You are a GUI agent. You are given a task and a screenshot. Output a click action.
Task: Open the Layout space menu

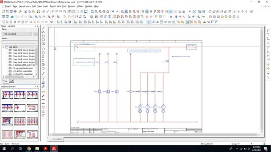click(25, 6)
